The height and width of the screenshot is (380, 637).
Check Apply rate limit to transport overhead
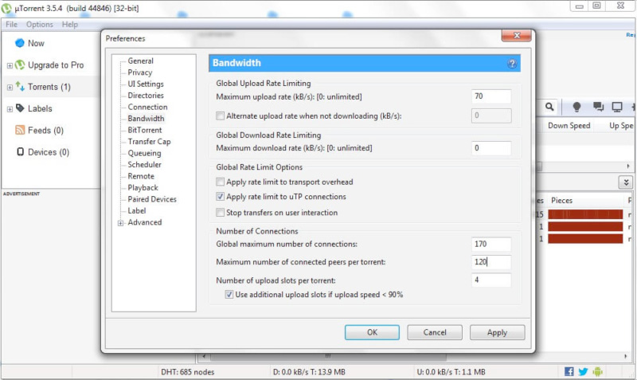221,182
